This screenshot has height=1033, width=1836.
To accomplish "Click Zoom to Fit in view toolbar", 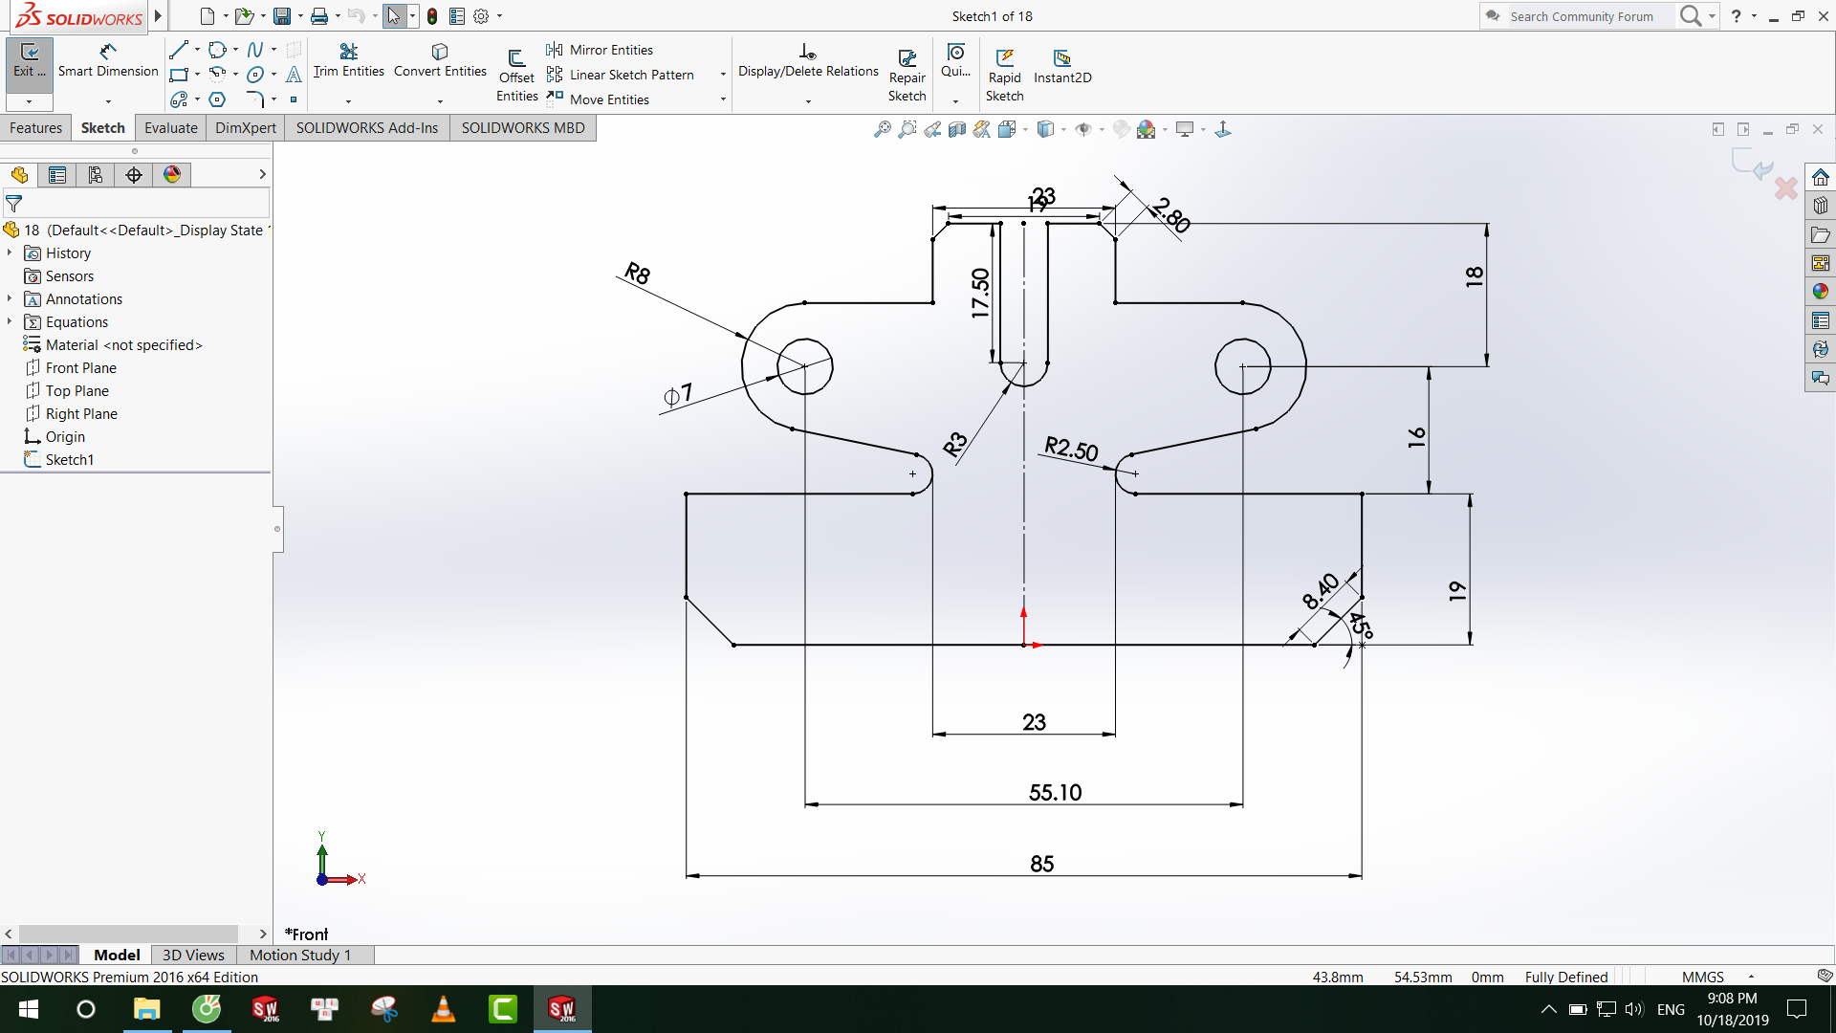I will pyautogui.click(x=882, y=129).
